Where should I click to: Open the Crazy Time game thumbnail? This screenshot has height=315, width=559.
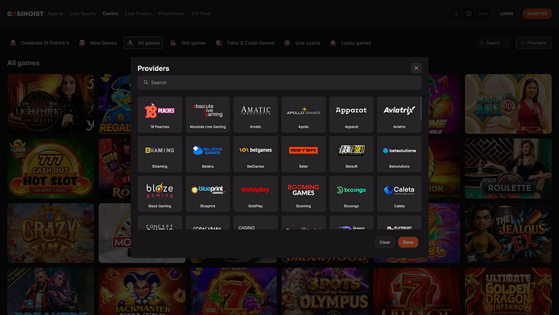point(51,233)
